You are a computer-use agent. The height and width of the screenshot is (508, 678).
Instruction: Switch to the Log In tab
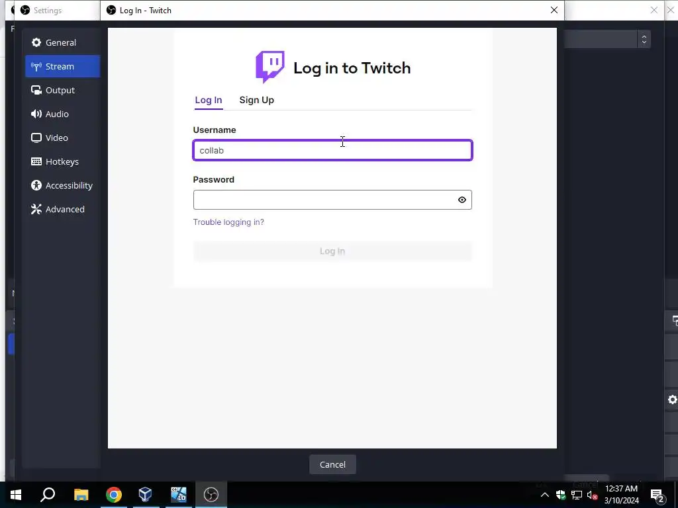click(x=209, y=100)
